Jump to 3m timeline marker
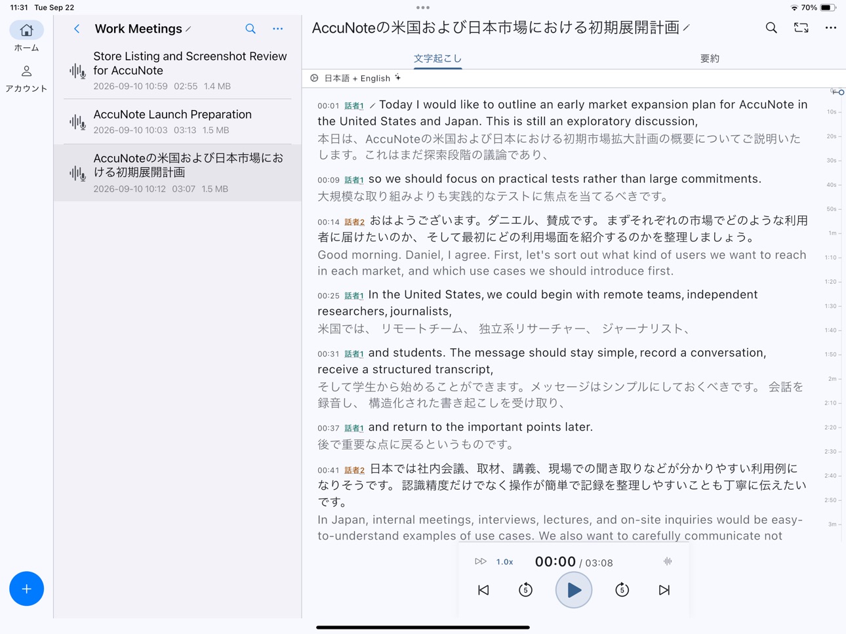Image resolution: width=846 pixels, height=634 pixels. [x=832, y=525]
